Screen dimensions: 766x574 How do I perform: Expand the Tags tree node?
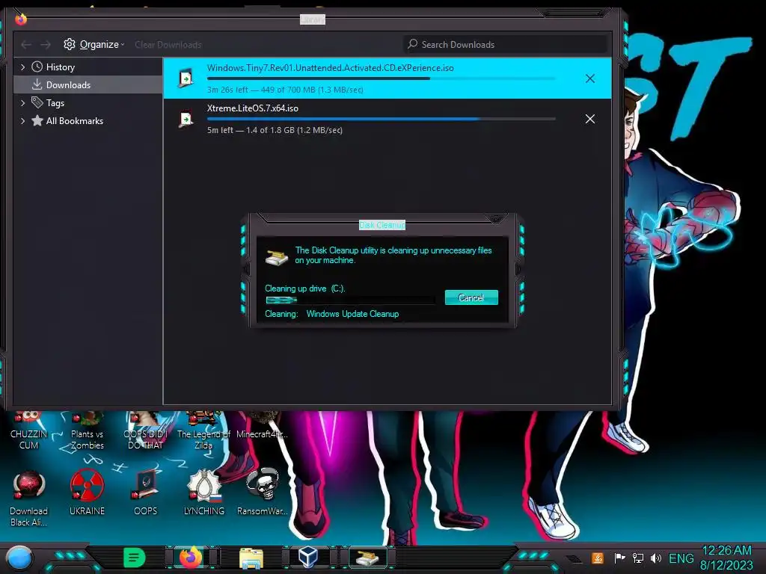pyautogui.click(x=22, y=103)
